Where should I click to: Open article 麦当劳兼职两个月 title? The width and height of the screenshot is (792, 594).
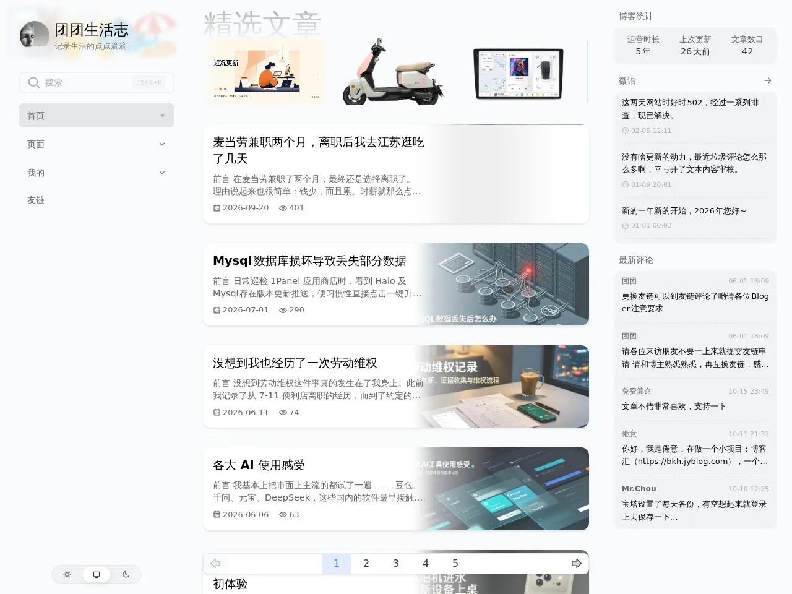point(319,150)
